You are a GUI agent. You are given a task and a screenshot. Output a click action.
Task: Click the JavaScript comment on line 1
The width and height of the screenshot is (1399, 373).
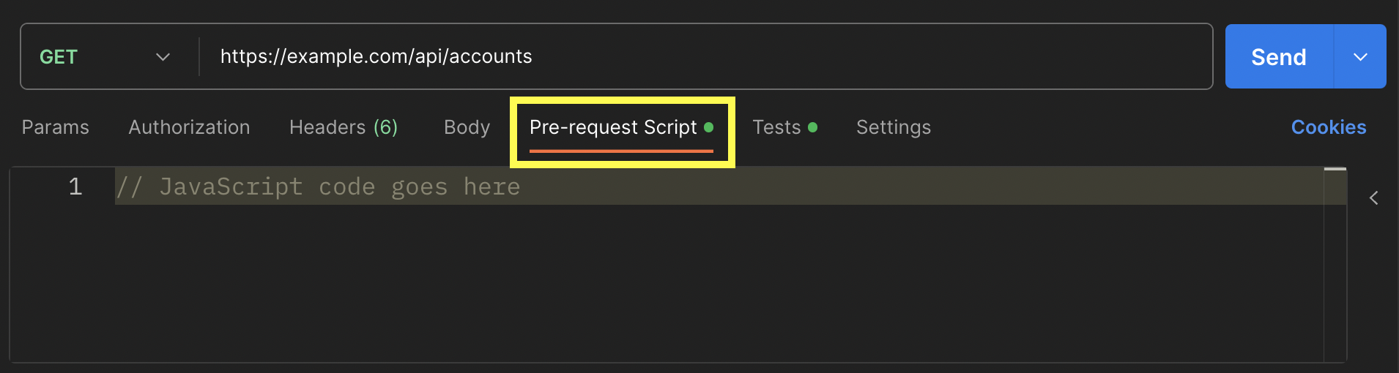[x=319, y=187]
